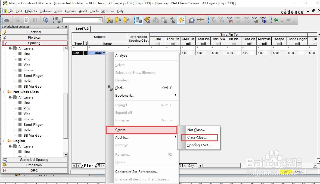Click the filter icon with red X
320x184 pixels.
229,20
